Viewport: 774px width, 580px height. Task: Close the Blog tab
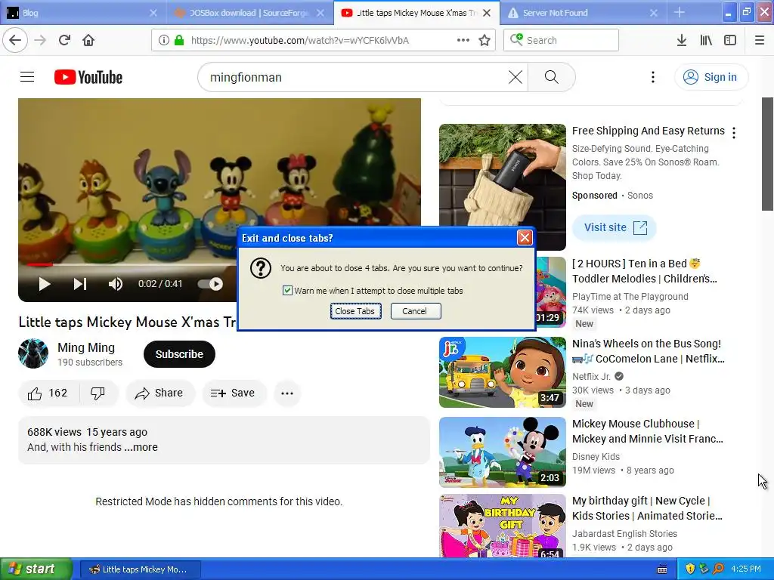coord(153,13)
